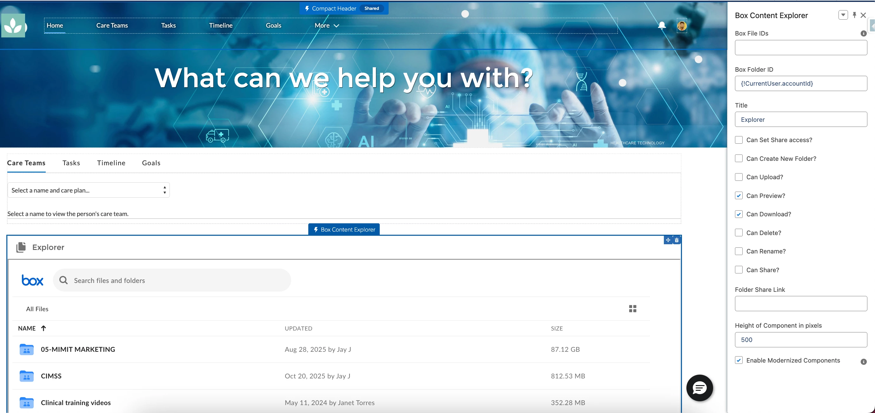The image size is (875, 413).
Task: Switch to grid view in Box explorer
Action: [632, 308]
